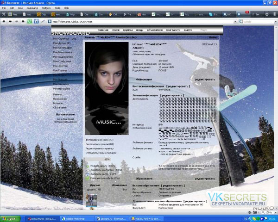The height and width of the screenshot is (222, 278).
Task: Open 'Мои Заметки' in the sidebar
Action: click(60, 66)
